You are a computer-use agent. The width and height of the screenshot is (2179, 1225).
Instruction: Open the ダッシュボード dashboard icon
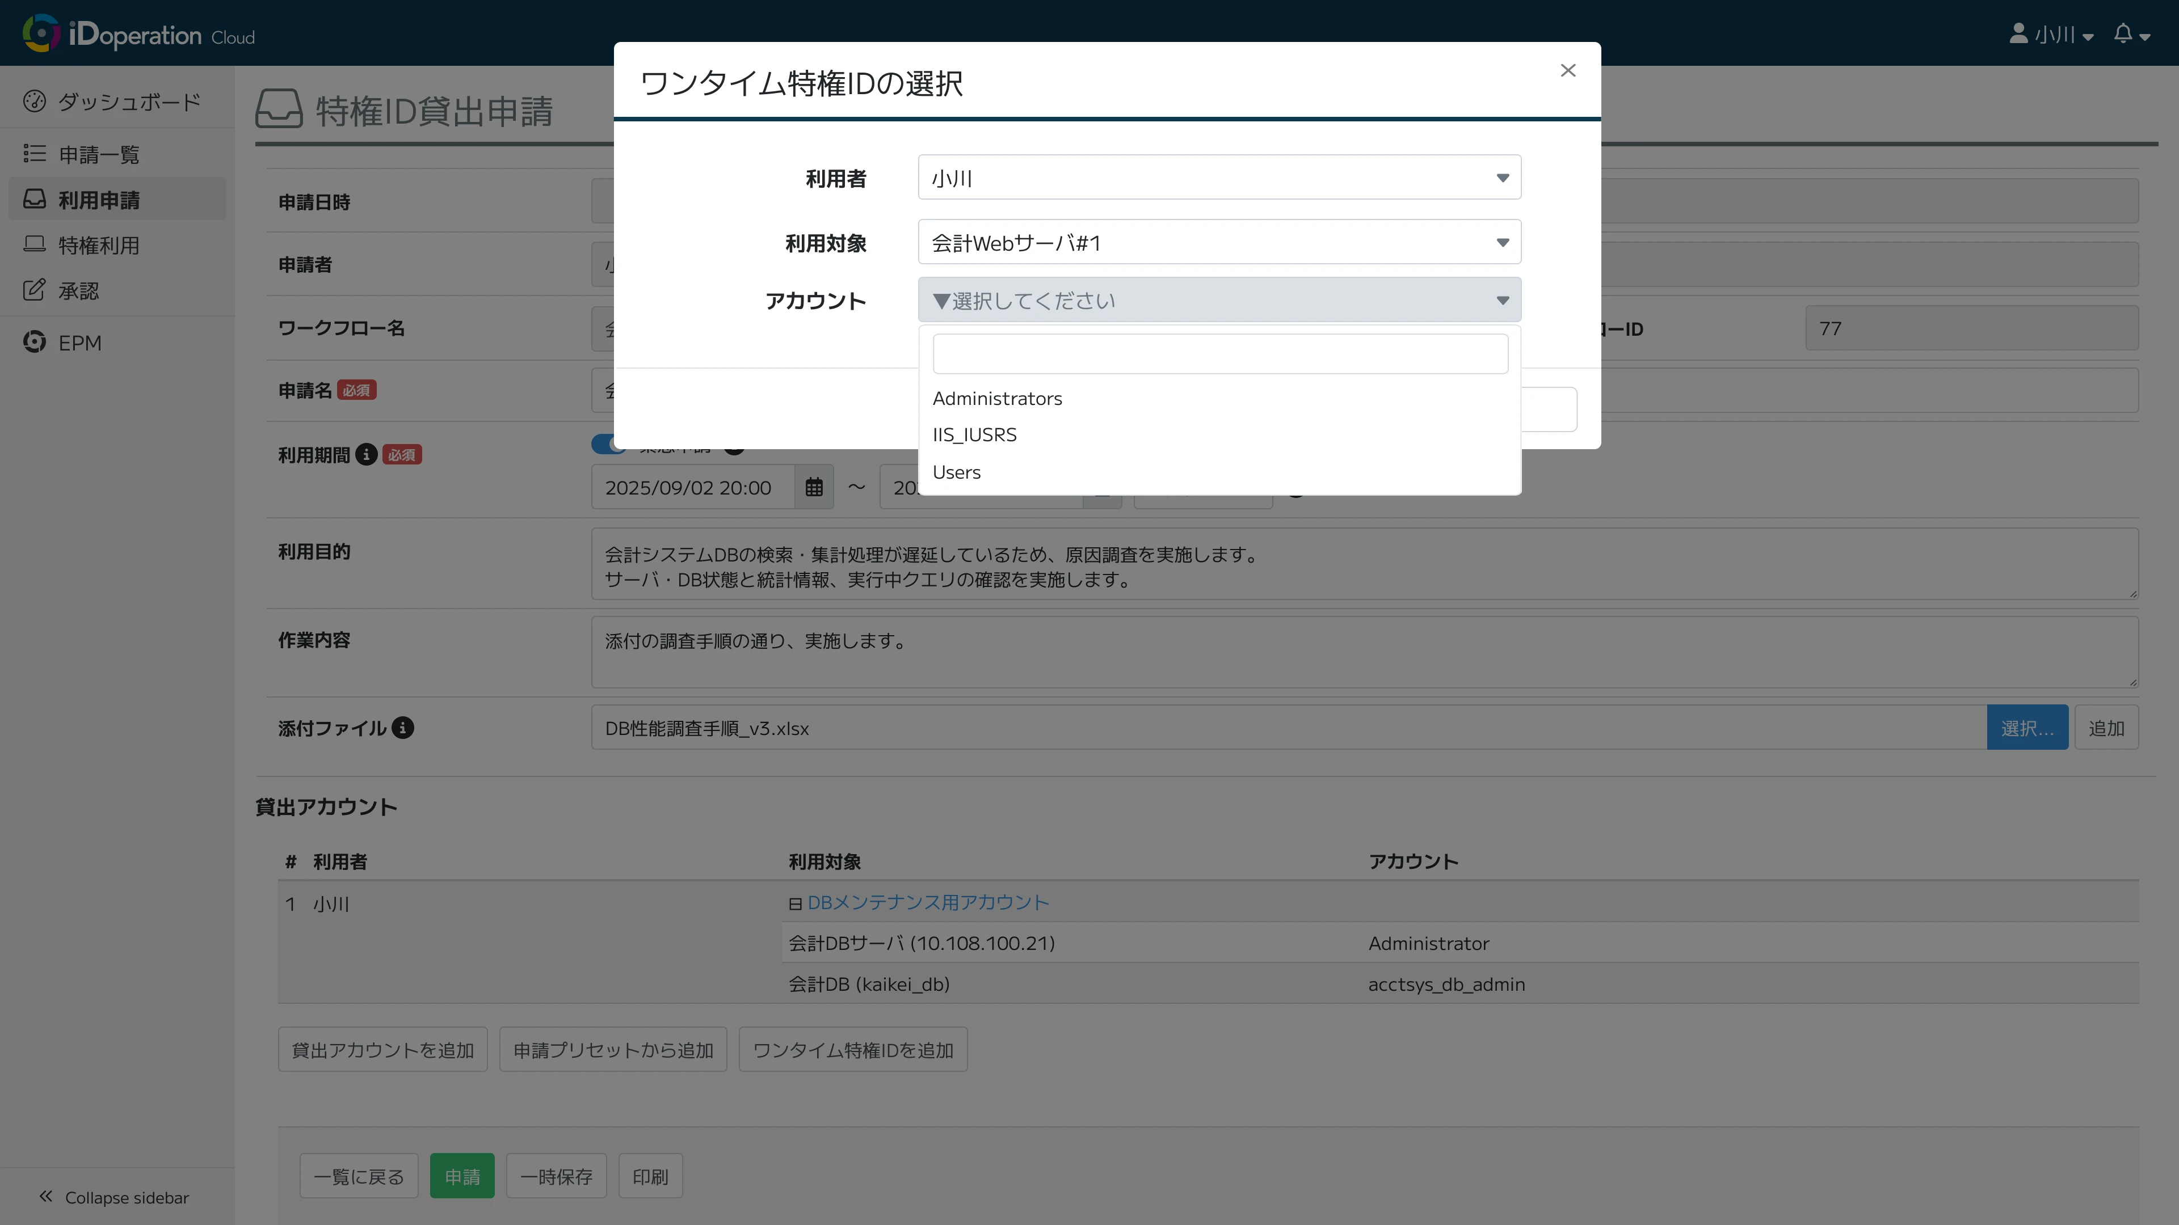35,100
